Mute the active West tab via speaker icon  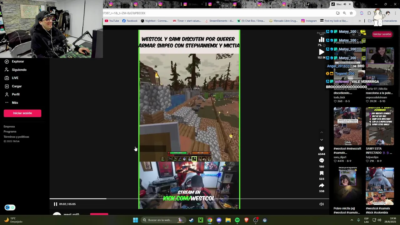pos(345,4)
